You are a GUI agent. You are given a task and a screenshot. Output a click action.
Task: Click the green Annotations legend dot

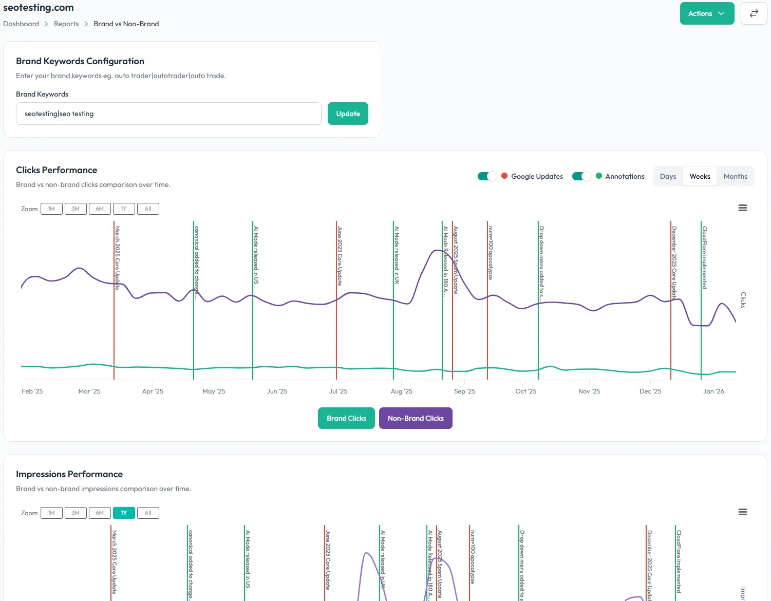[x=598, y=176]
